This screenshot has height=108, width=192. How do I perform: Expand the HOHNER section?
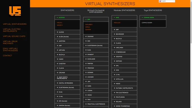96,77
